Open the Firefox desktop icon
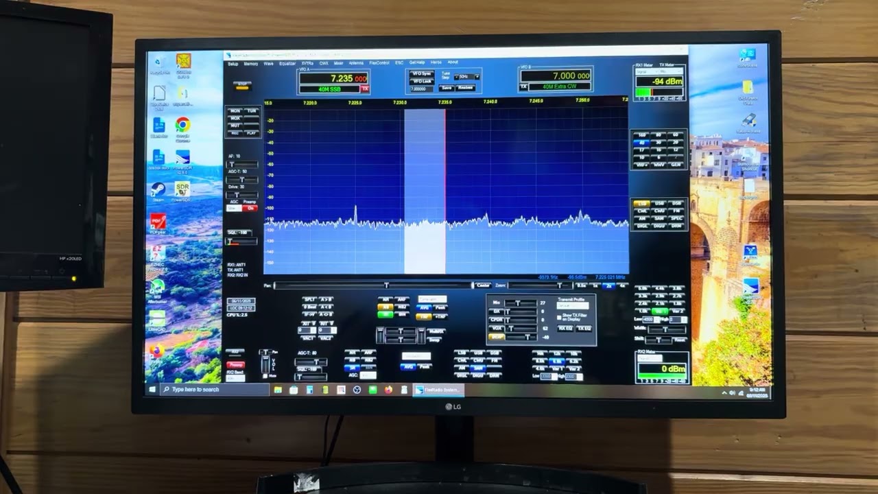The height and width of the screenshot is (494, 878). (156, 353)
